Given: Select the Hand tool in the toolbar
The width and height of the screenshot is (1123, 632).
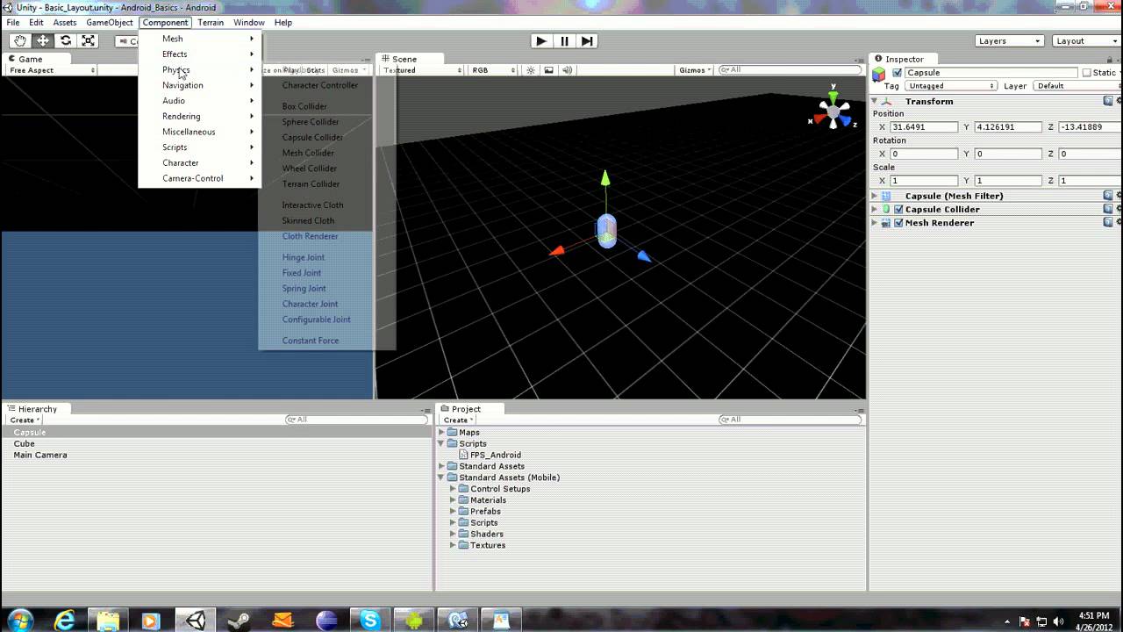Looking at the screenshot, I should [x=19, y=40].
